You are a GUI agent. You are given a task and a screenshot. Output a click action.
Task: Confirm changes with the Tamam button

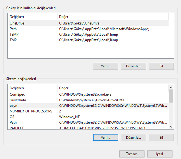point(132,154)
